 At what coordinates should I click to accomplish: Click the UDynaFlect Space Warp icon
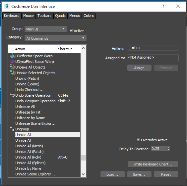point(12,62)
